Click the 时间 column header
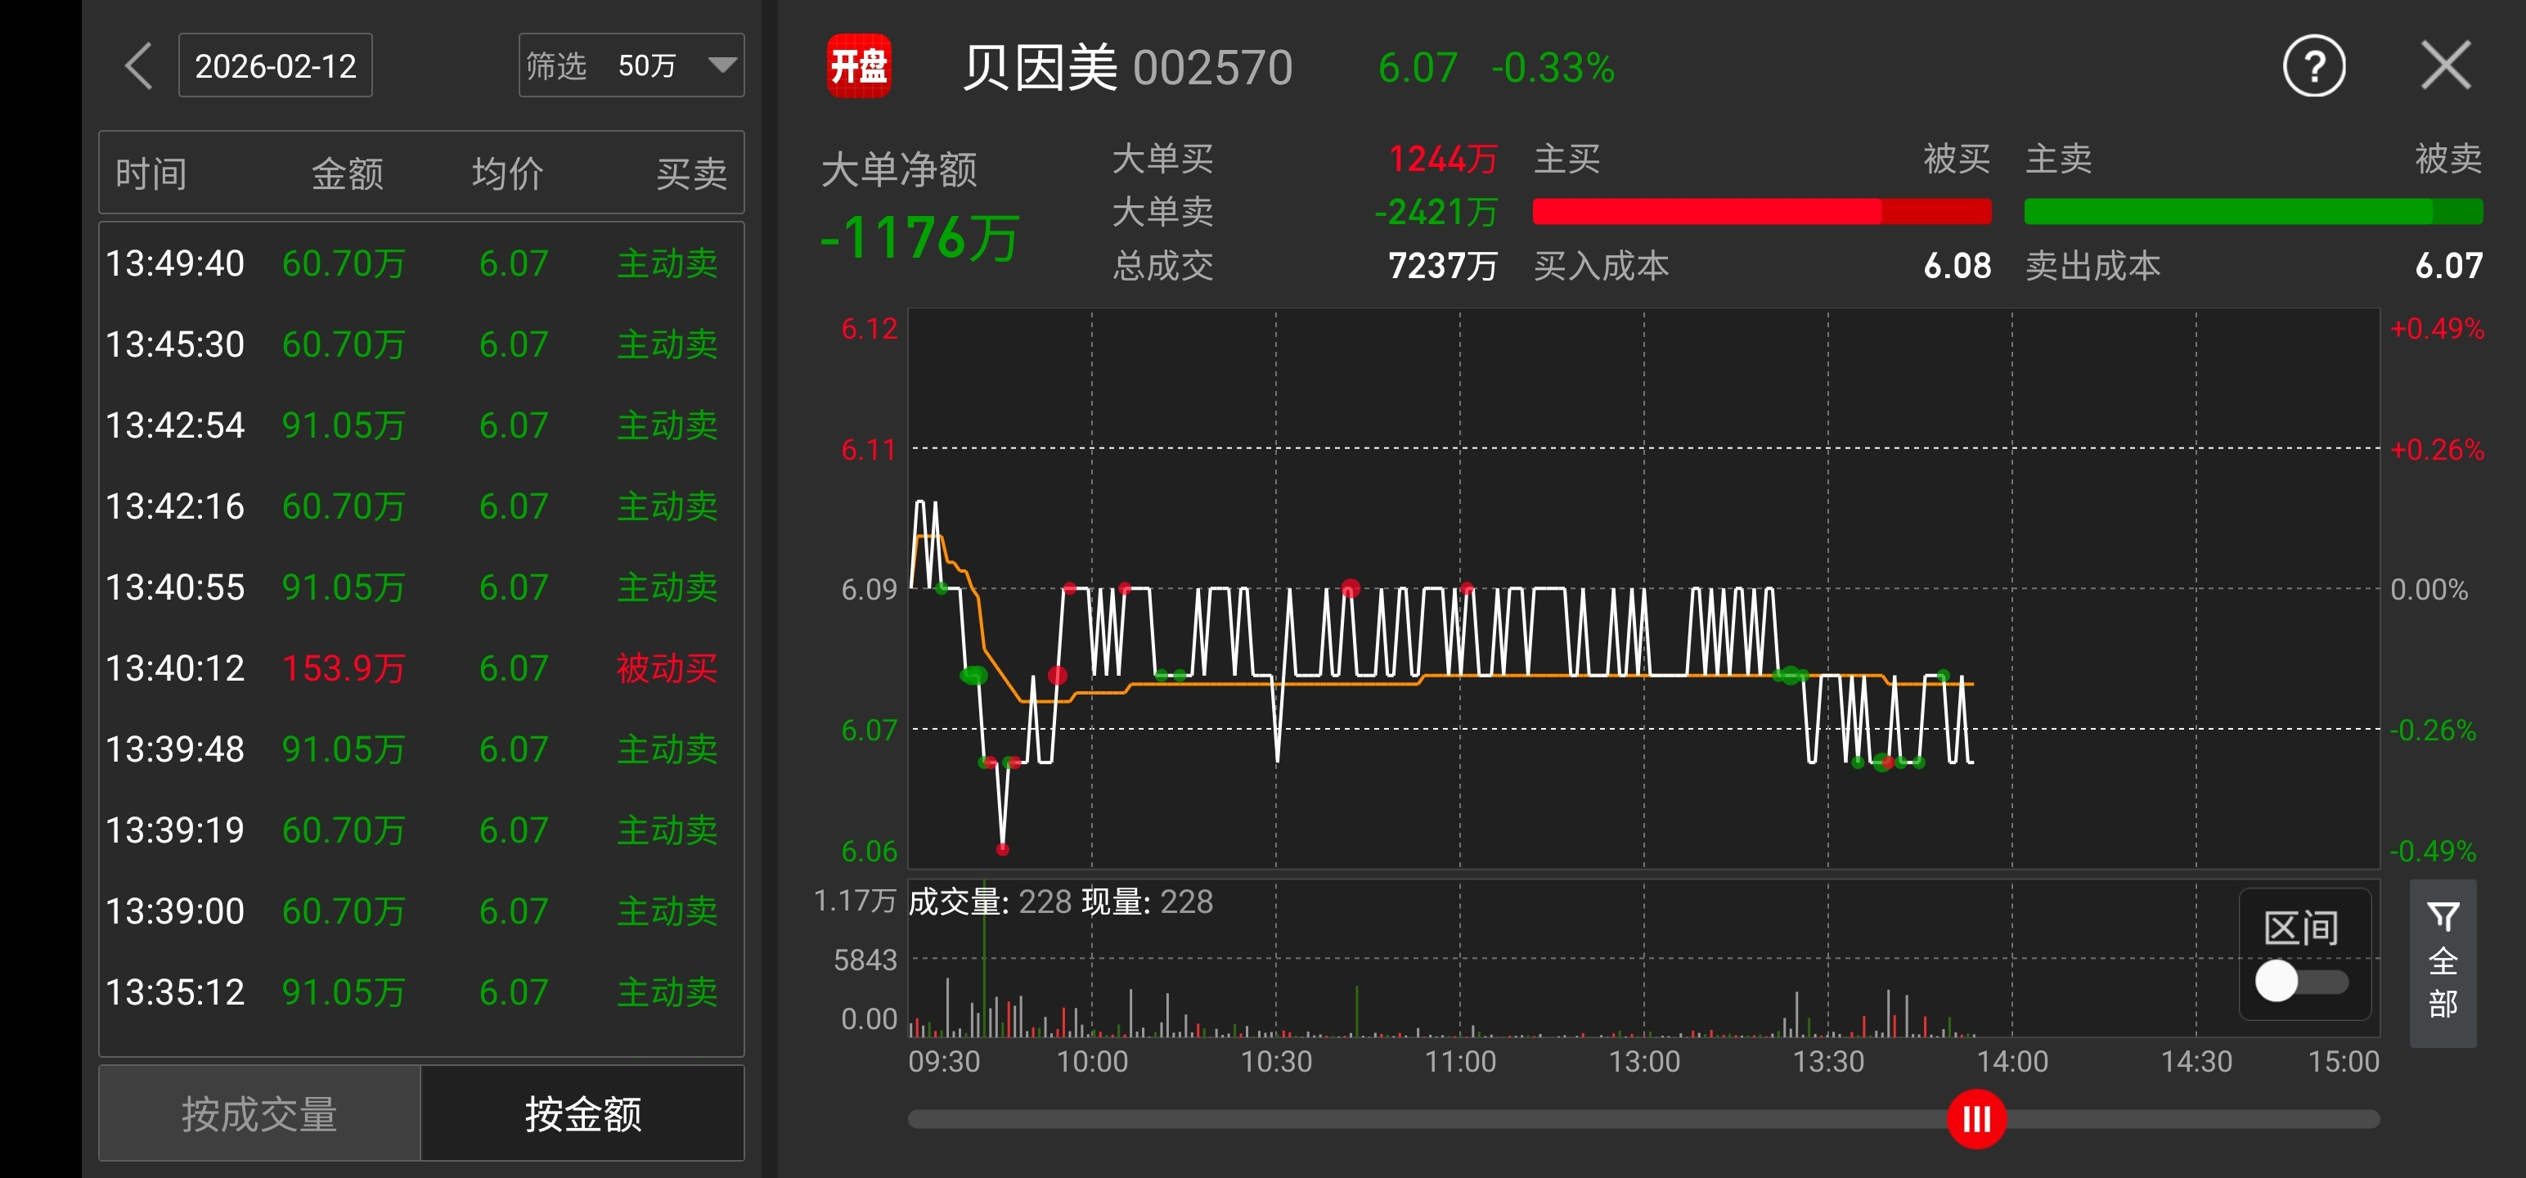This screenshot has width=2526, height=1178. (151, 173)
